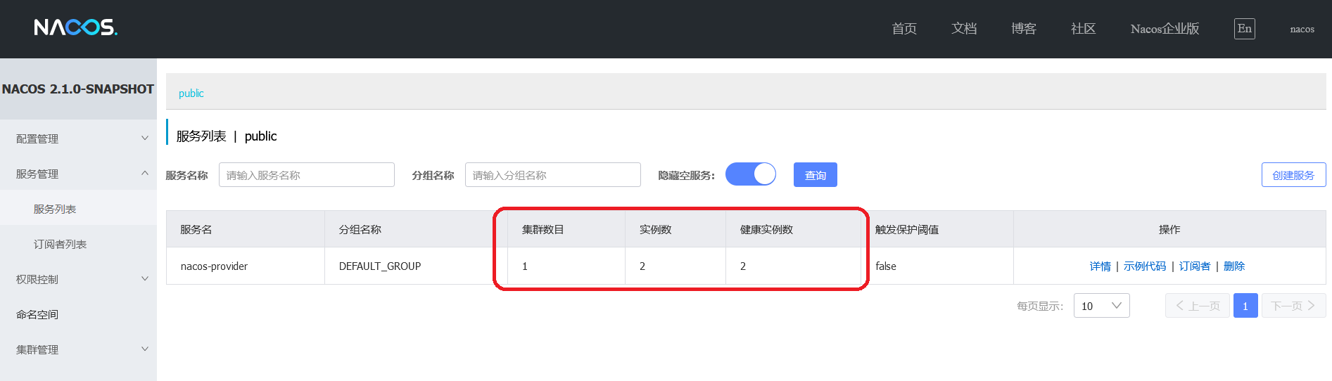Click the NACOS 2.1.0-SNAPSHOT version title
This screenshot has height=381, width=1332.
tap(78, 89)
